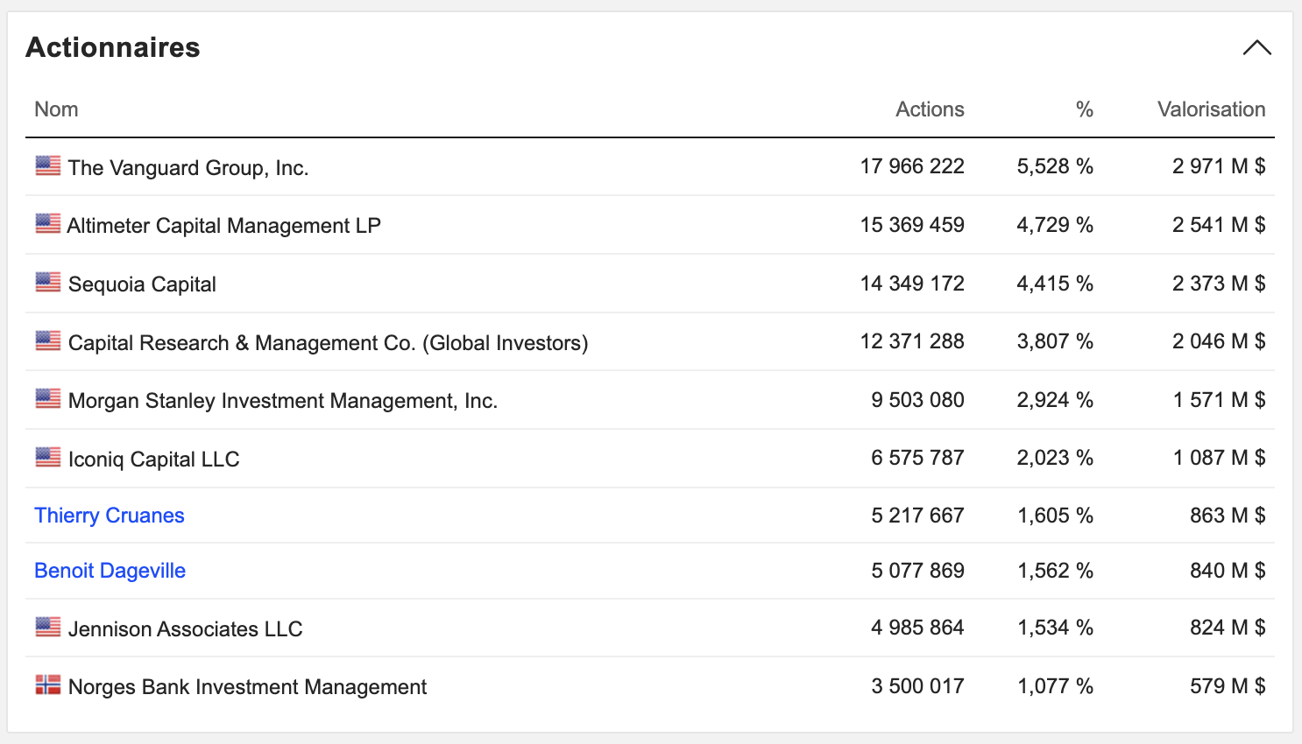The height and width of the screenshot is (744, 1302).
Task: Click share count 9 503 080
Action: coord(917,400)
